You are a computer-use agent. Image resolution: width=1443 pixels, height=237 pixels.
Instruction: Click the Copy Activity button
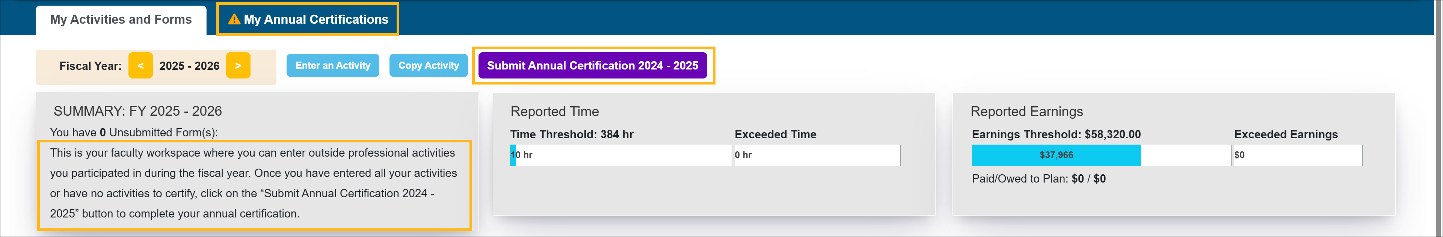point(428,66)
